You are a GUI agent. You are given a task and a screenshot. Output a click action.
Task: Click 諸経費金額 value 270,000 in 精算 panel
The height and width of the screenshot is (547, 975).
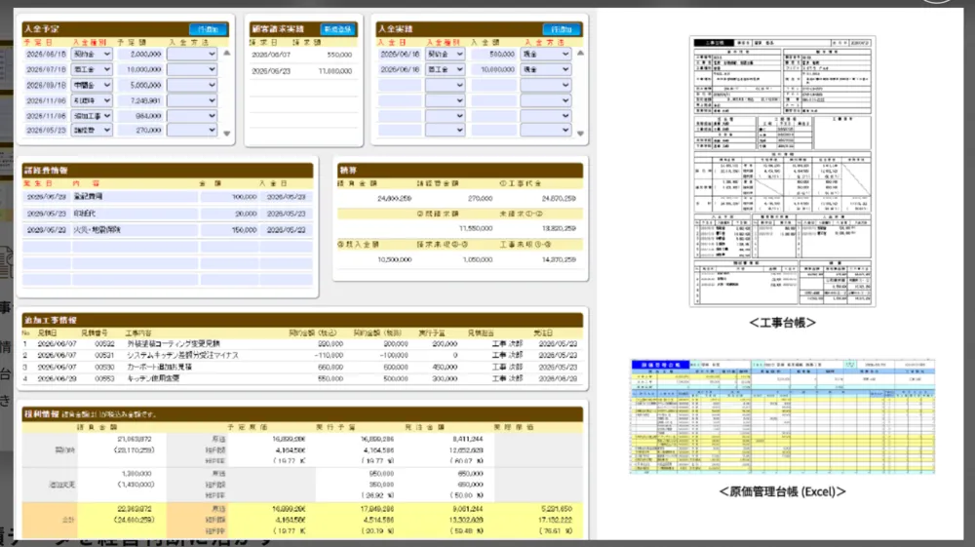pyautogui.click(x=480, y=198)
